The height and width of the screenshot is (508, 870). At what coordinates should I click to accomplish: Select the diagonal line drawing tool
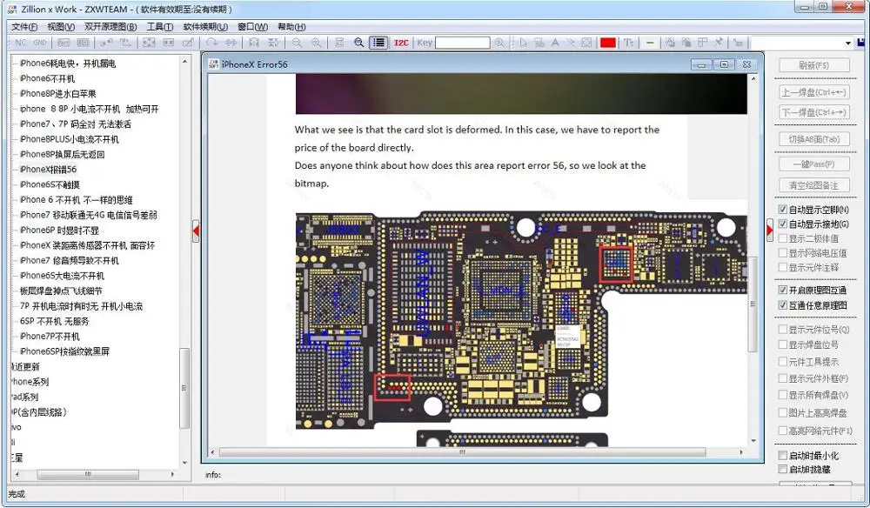[571, 43]
